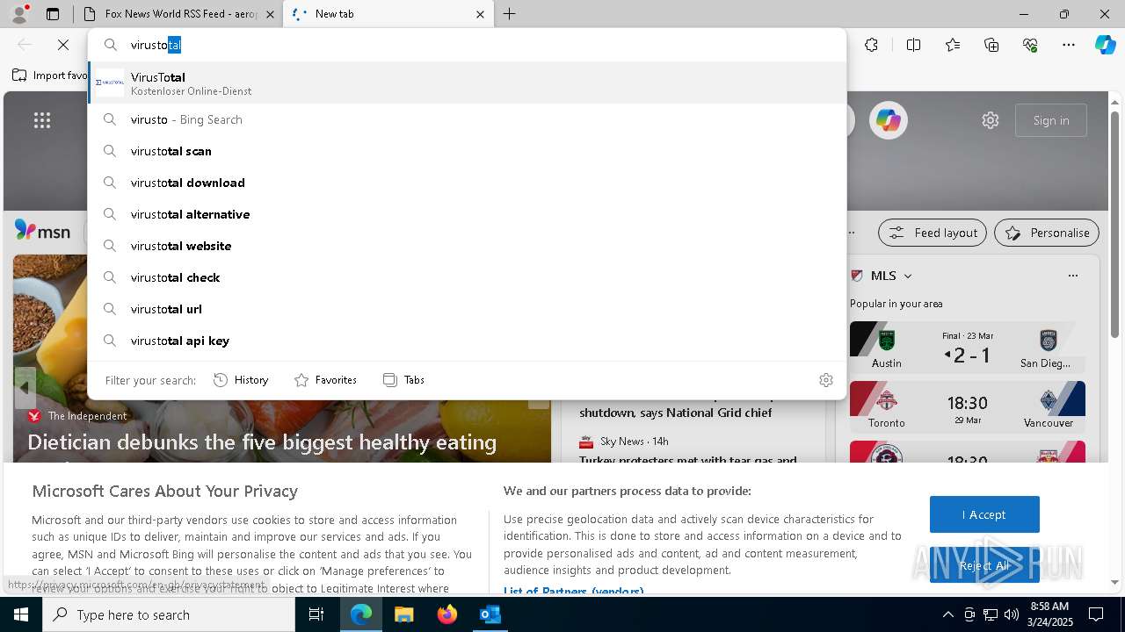The width and height of the screenshot is (1125, 632).
Task: Launch Firefox from the taskbar
Action: pos(446,614)
